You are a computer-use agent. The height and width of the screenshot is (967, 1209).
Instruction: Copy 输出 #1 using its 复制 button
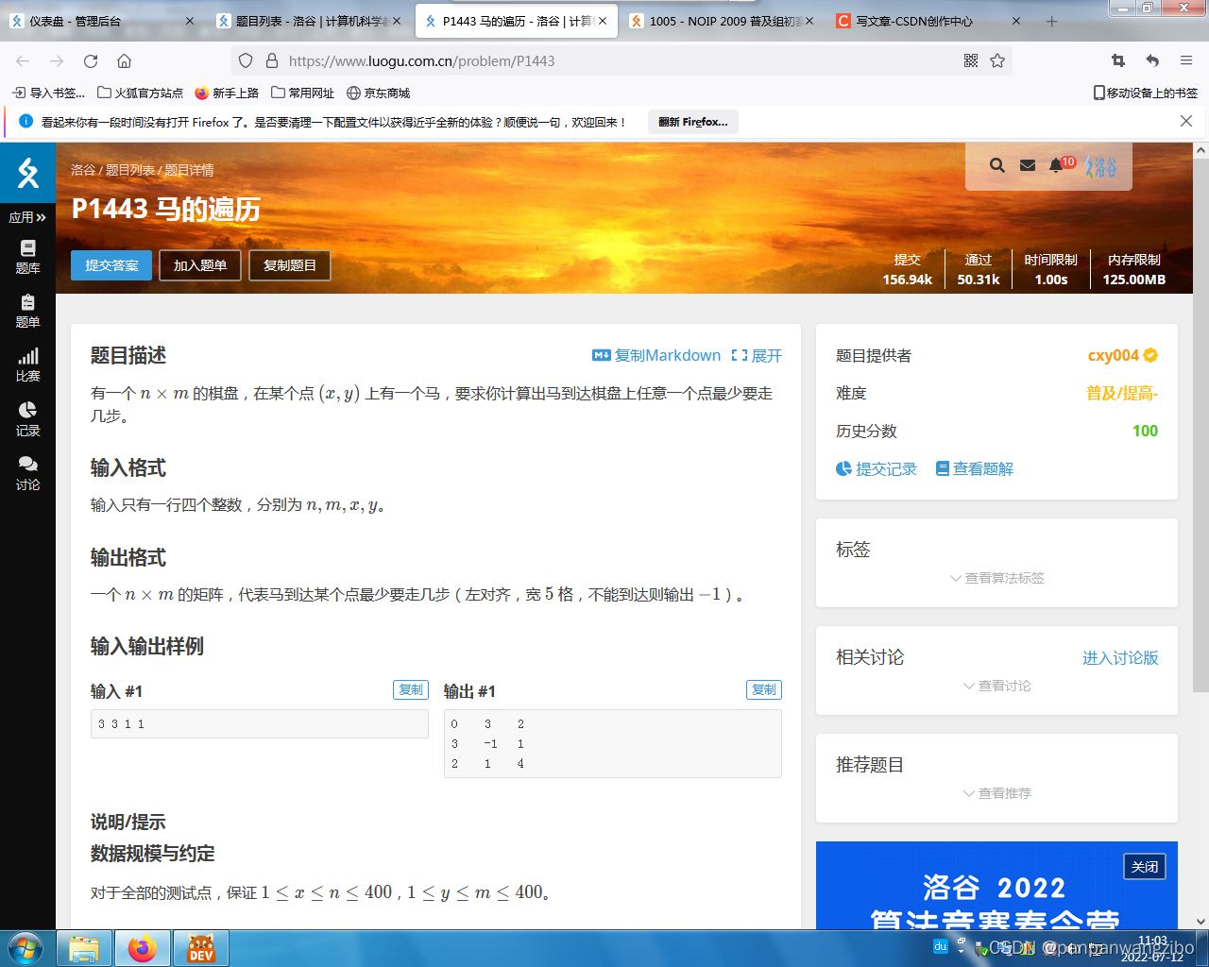coord(763,689)
